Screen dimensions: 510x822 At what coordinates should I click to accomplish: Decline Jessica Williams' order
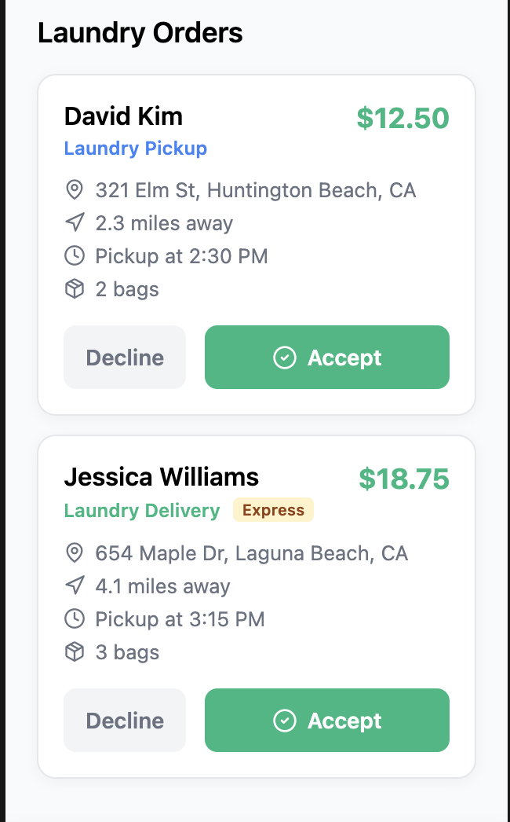(125, 721)
